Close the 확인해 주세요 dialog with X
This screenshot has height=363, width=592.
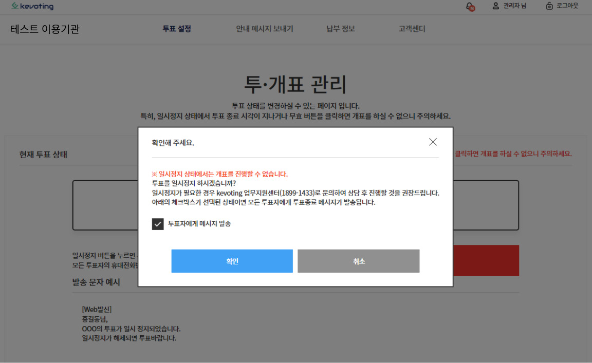[x=433, y=142]
